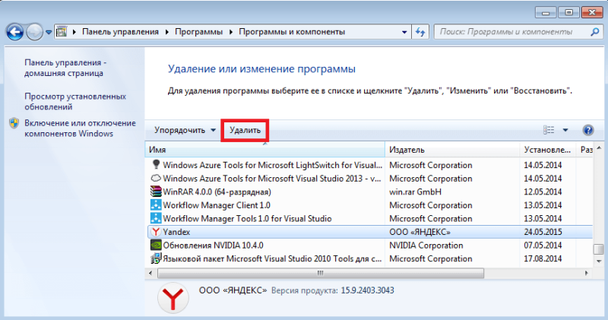This screenshot has height=320, width=608.
Task: Open the Упорядочить dropdown menu
Action: pyautogui.click(x=185, y=130)
